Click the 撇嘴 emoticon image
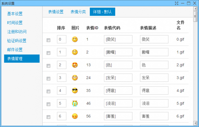This screenshot has height=127, width=199. point(75,52)
